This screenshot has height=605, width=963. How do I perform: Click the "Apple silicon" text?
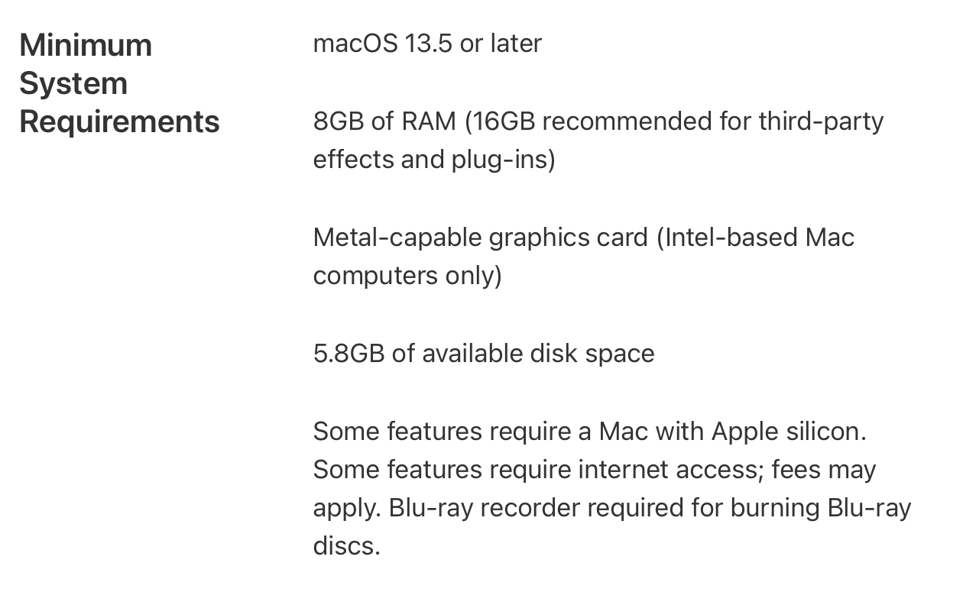[787, 432]
